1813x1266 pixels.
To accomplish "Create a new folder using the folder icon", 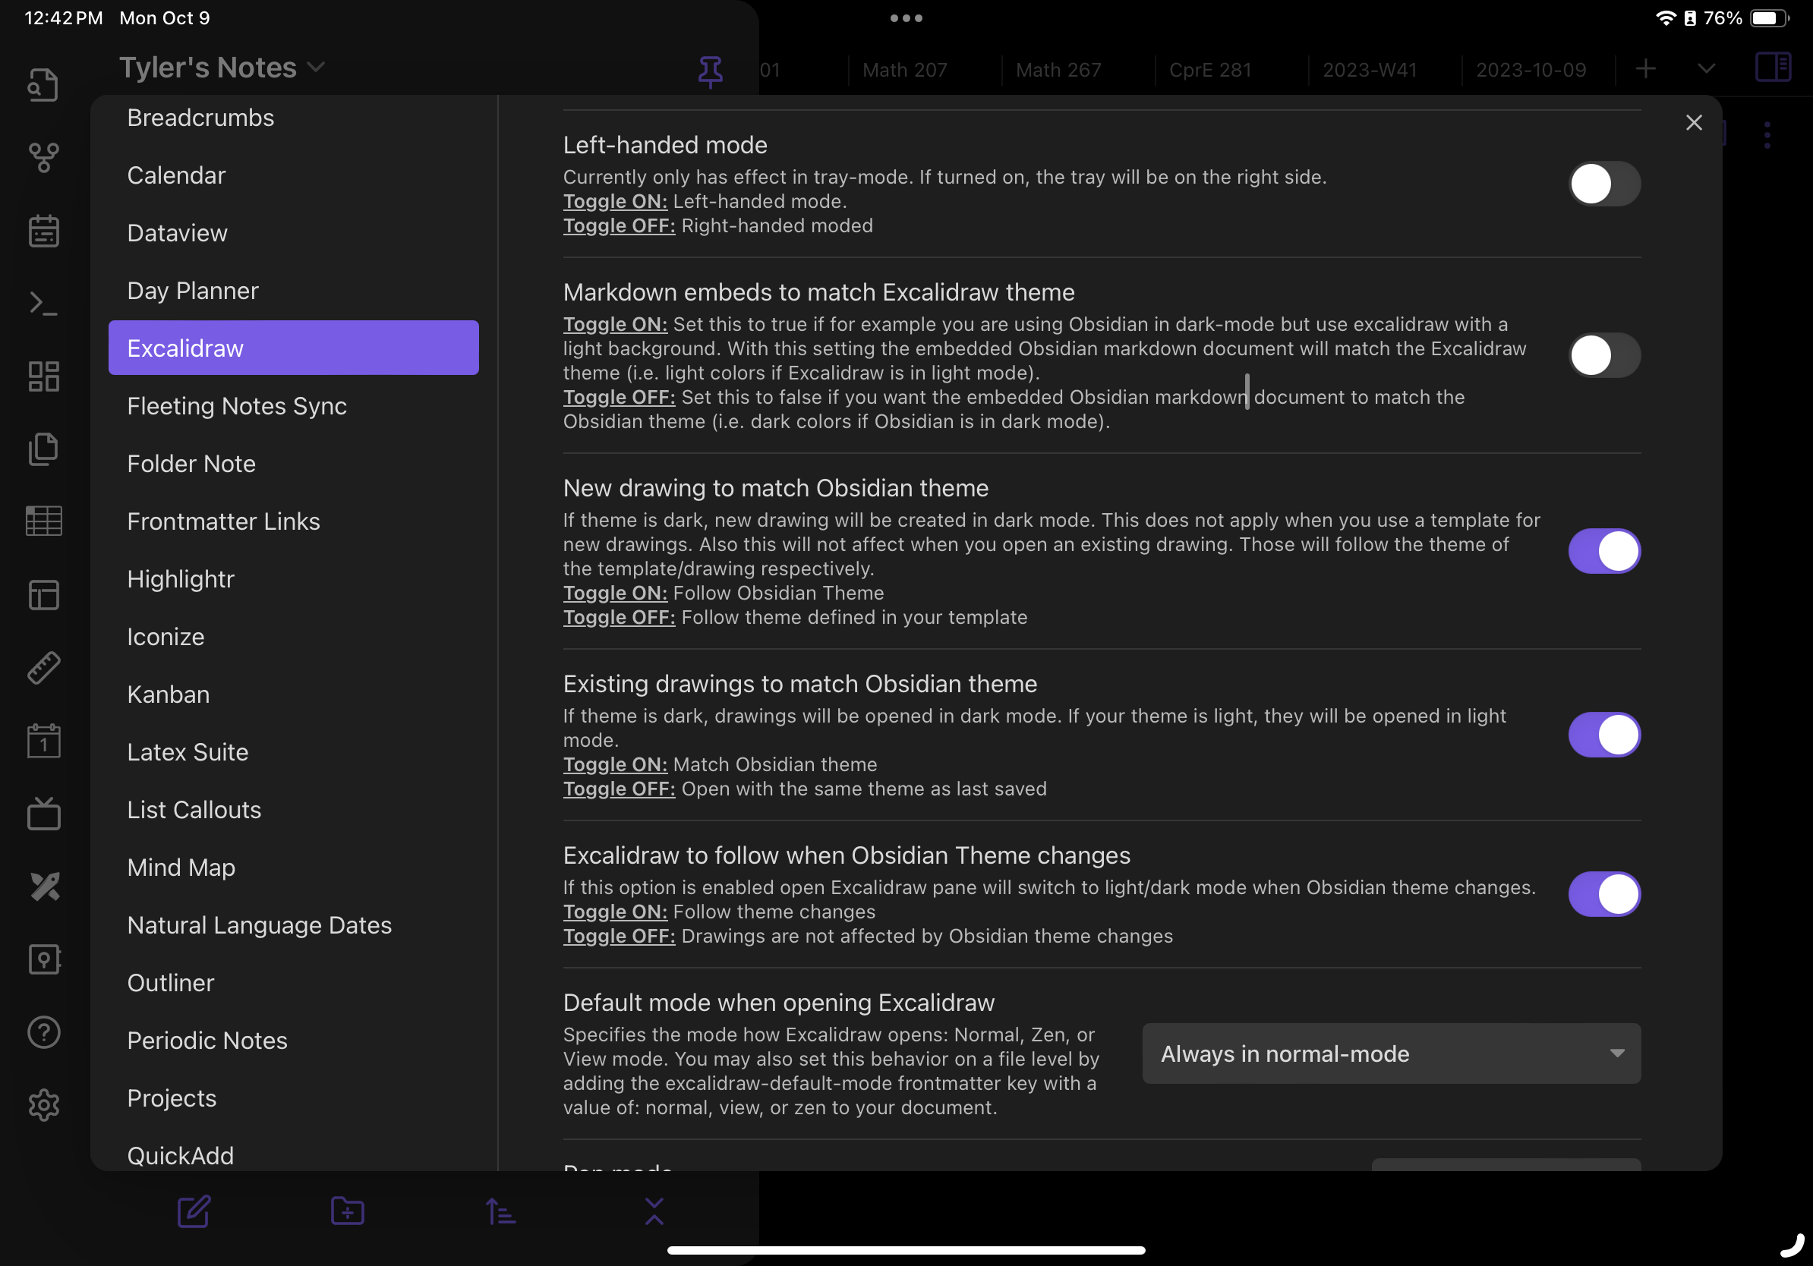I will point(346,1211).
